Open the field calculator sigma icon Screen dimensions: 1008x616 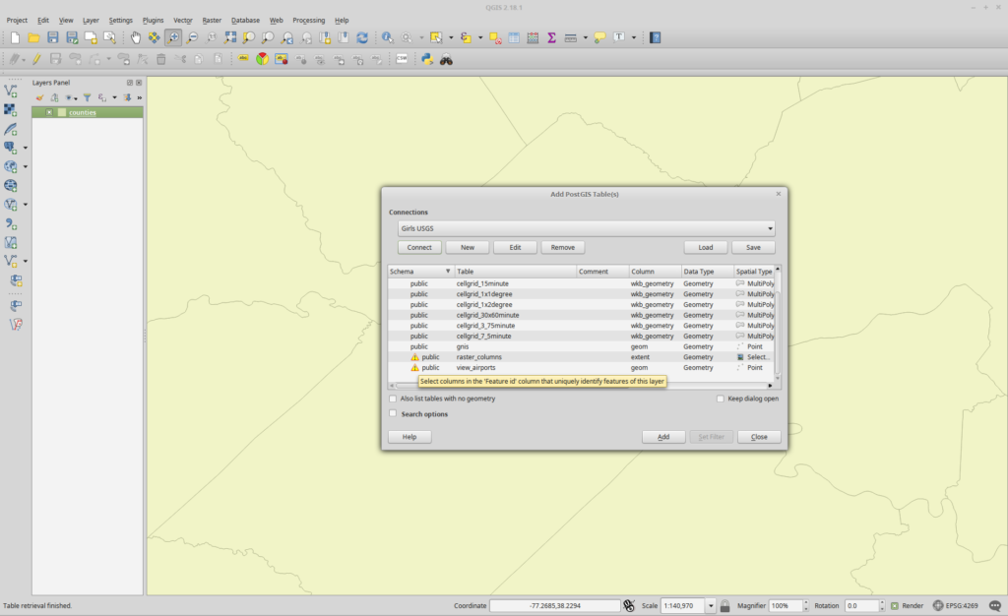[551, 38]
